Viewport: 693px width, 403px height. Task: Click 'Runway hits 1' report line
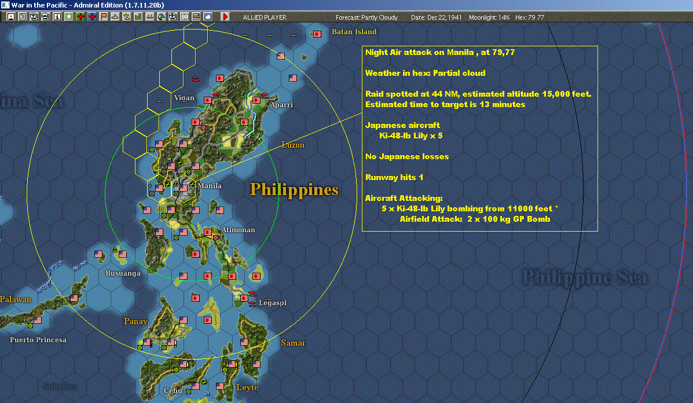(394, 177)
